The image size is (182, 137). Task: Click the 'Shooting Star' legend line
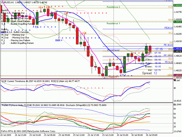(13, 13)
